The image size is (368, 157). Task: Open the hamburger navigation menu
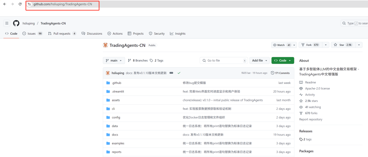point(7,23)
